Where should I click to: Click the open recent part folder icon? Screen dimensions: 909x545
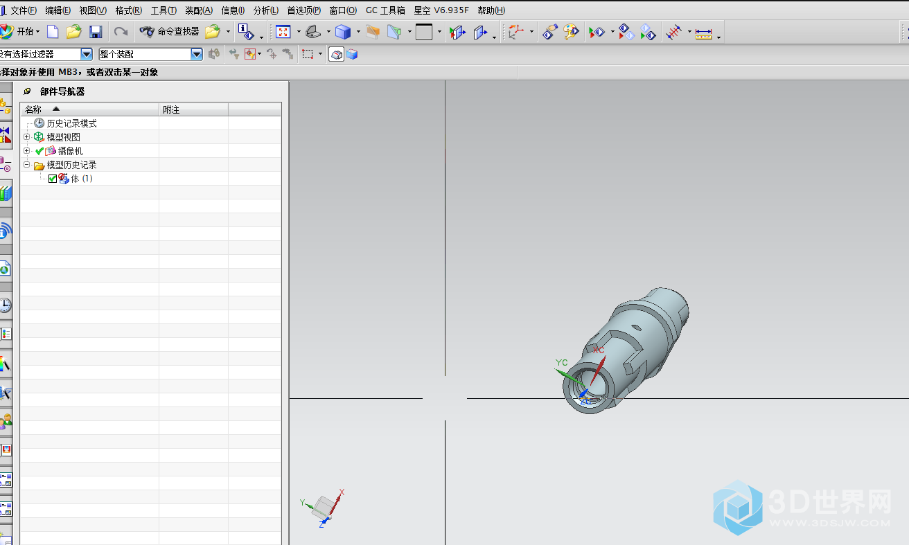(x=212, y=31)
